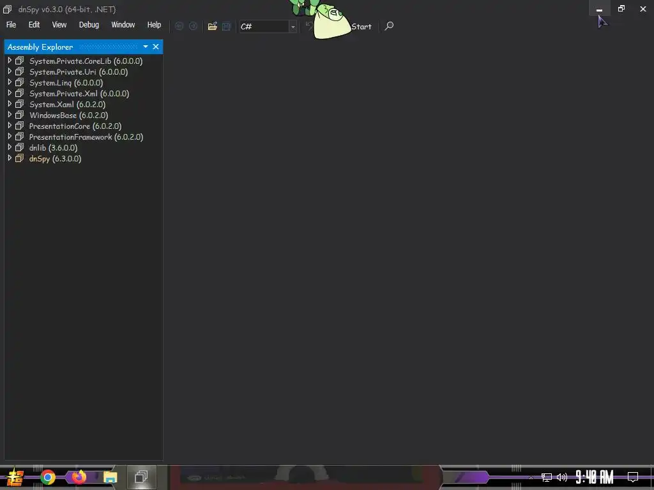The height and width of the screenshot is (490, 654).
Task: Expand the System.Private.Xml node
Action: click(x=9, y=93)
